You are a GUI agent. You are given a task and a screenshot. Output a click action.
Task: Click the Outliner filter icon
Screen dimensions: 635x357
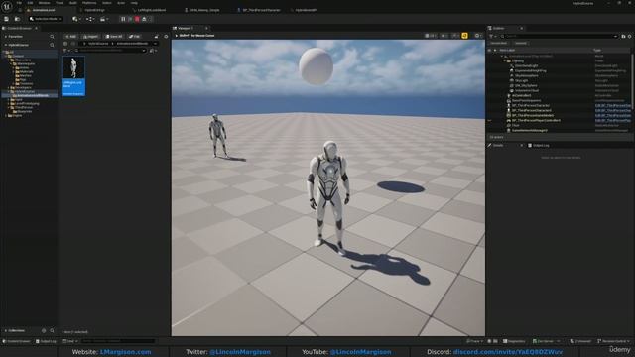[x=492, y=36]
